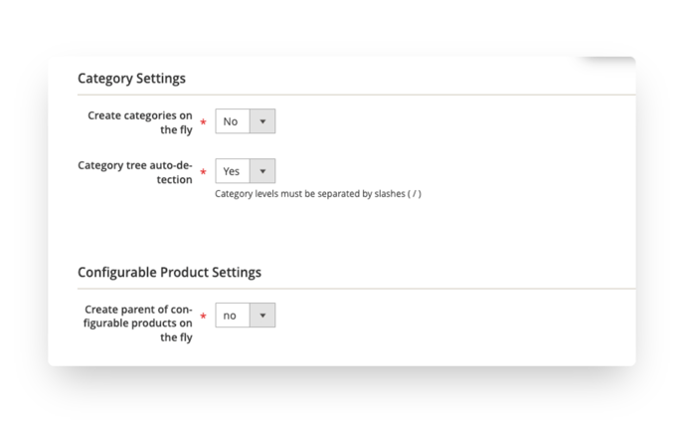Open Create parent of configurable products dropdown arrow
Viewport: 684px width, 428px height.
[262, 316]
